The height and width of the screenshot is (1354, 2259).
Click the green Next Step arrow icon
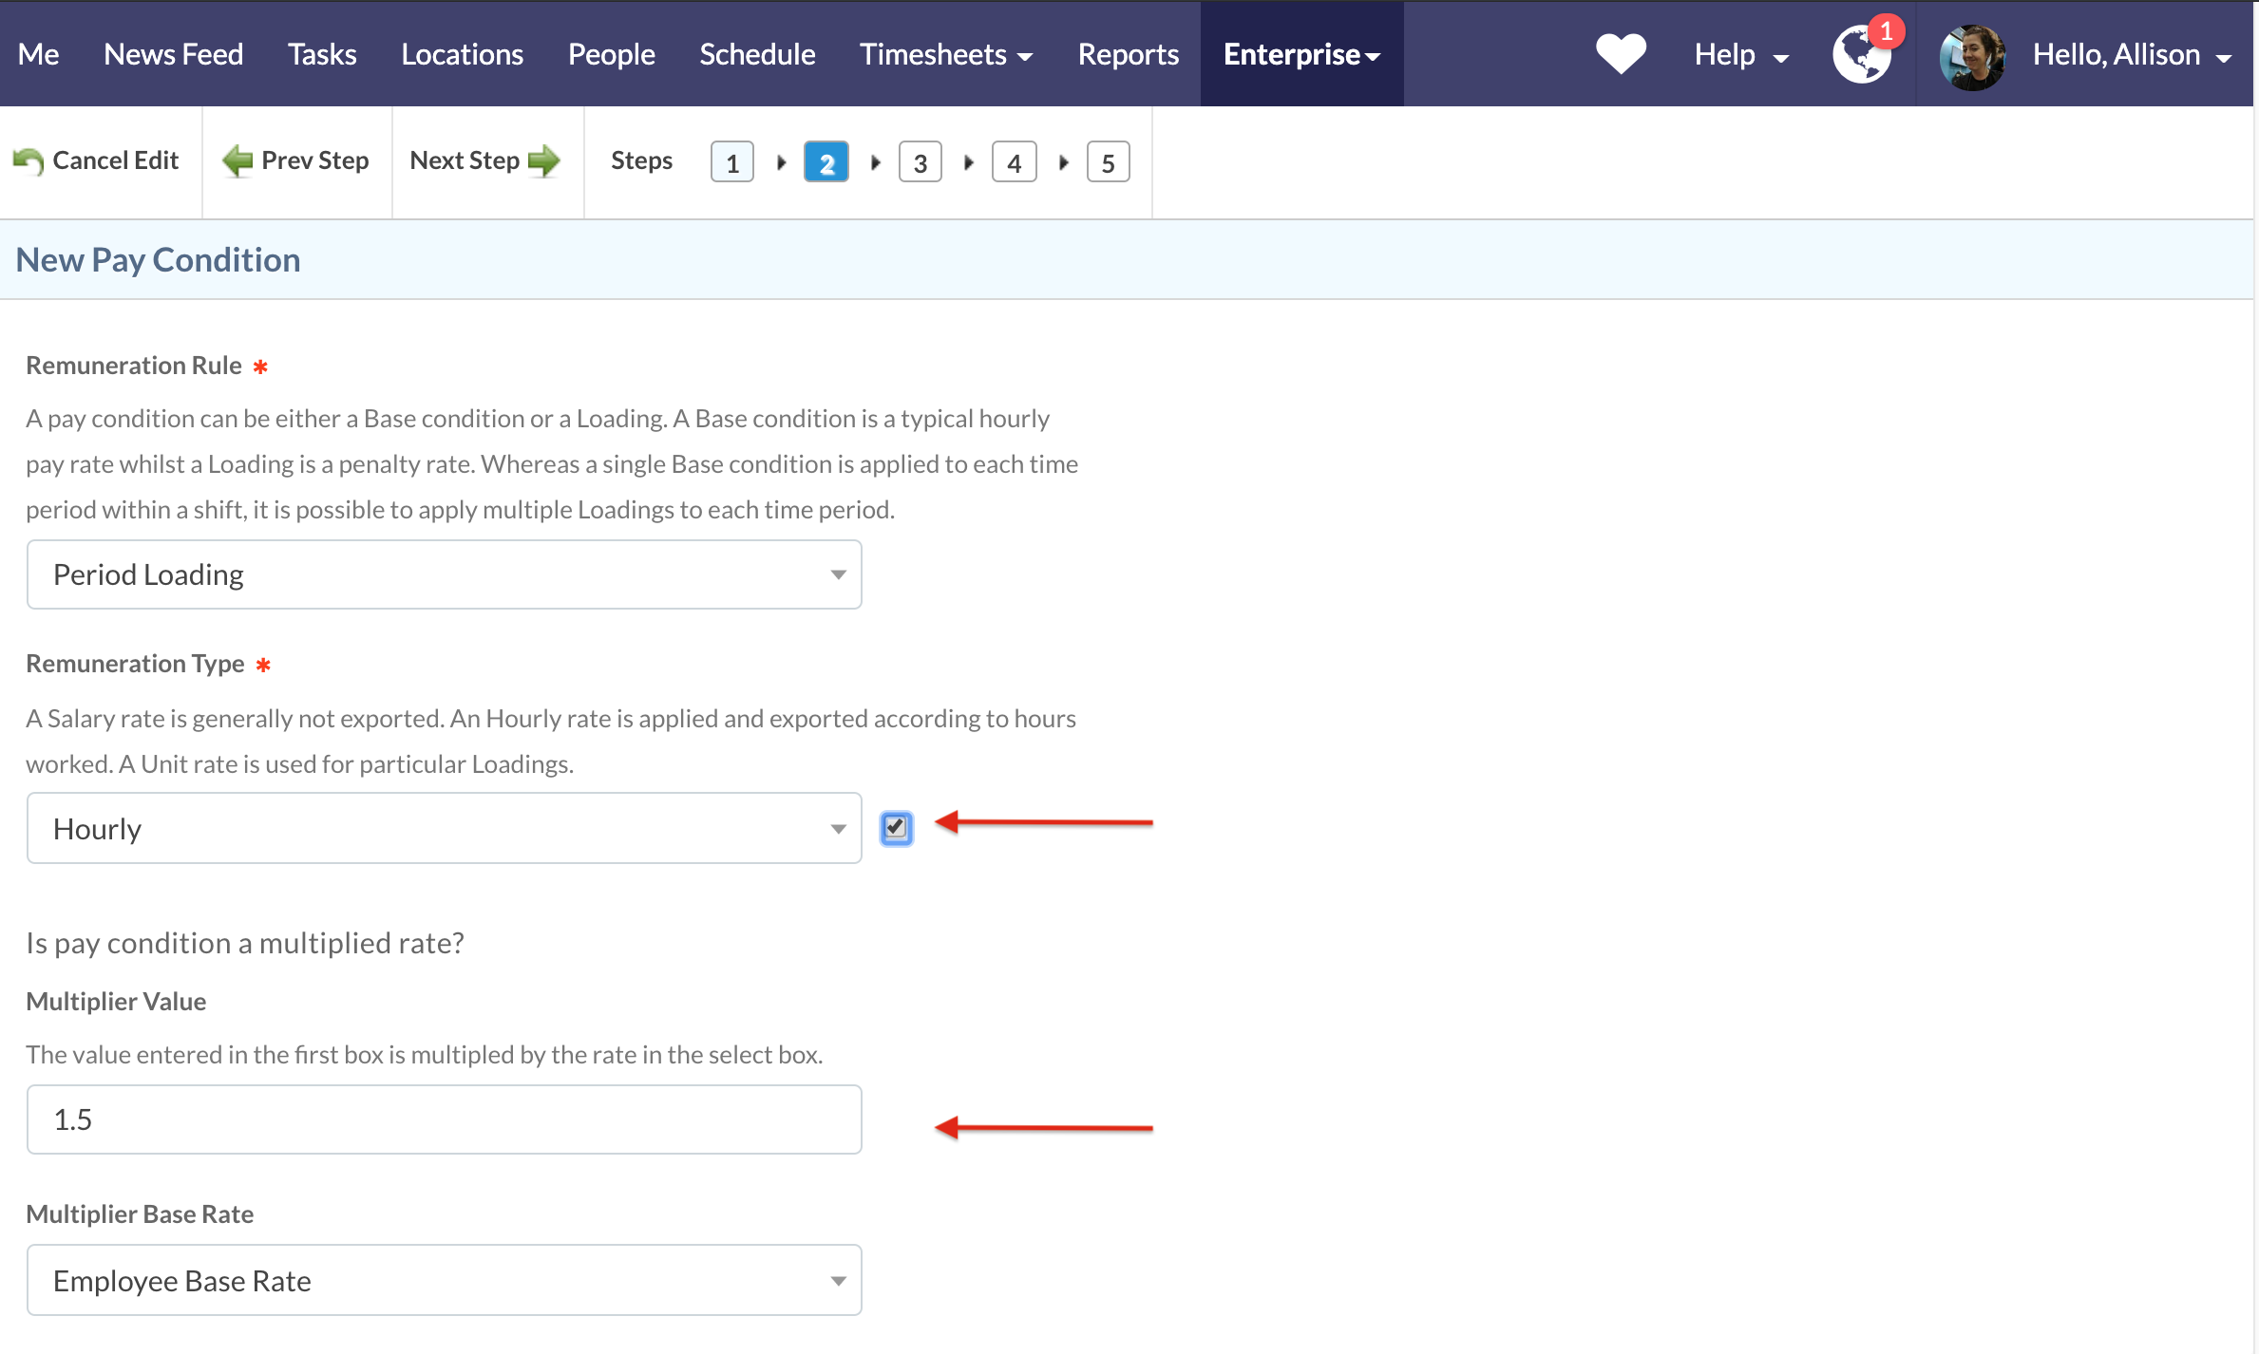[x=544, y=161]
